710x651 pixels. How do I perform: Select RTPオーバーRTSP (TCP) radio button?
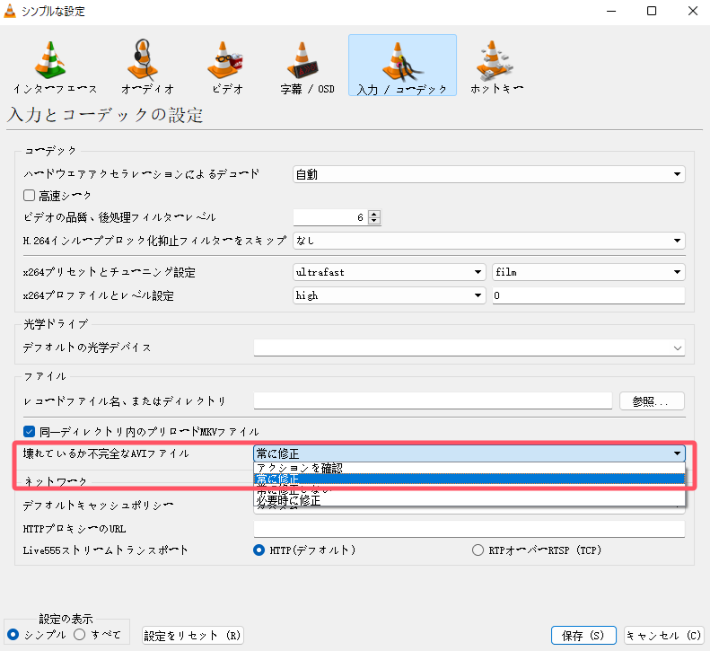pos(478,550)
